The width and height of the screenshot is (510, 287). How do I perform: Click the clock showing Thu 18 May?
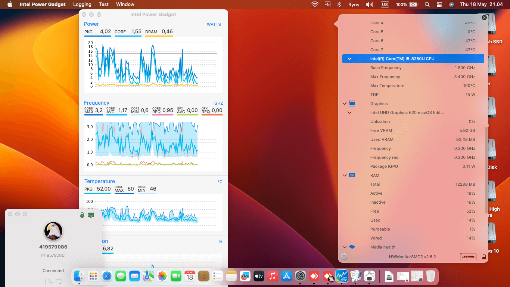tap(482, 4)
